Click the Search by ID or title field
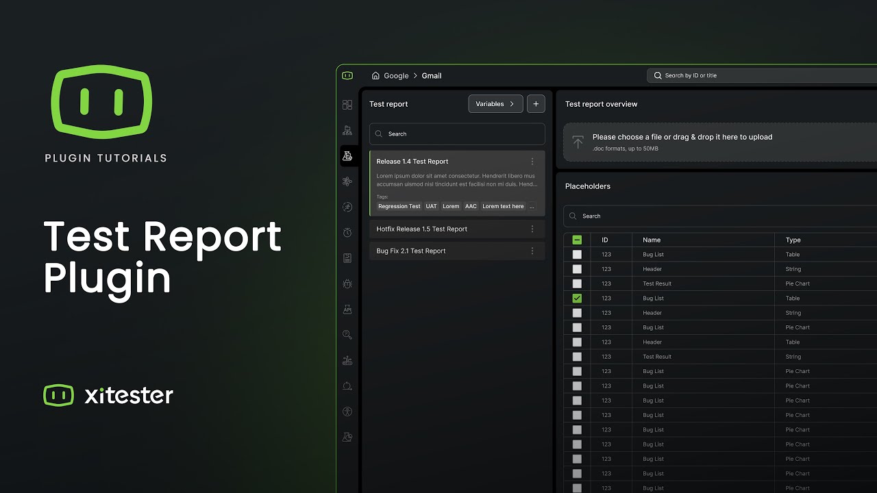This screenshot has height=493, width=877. click(762, 75)
